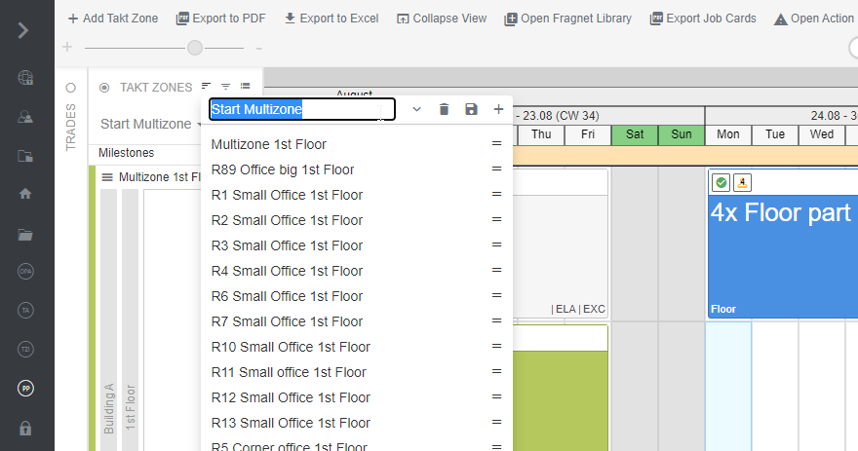Screen dimensions: 858x451
Task: Click the filter icon next to TAKT ZONES
Action: click(225, 88)
